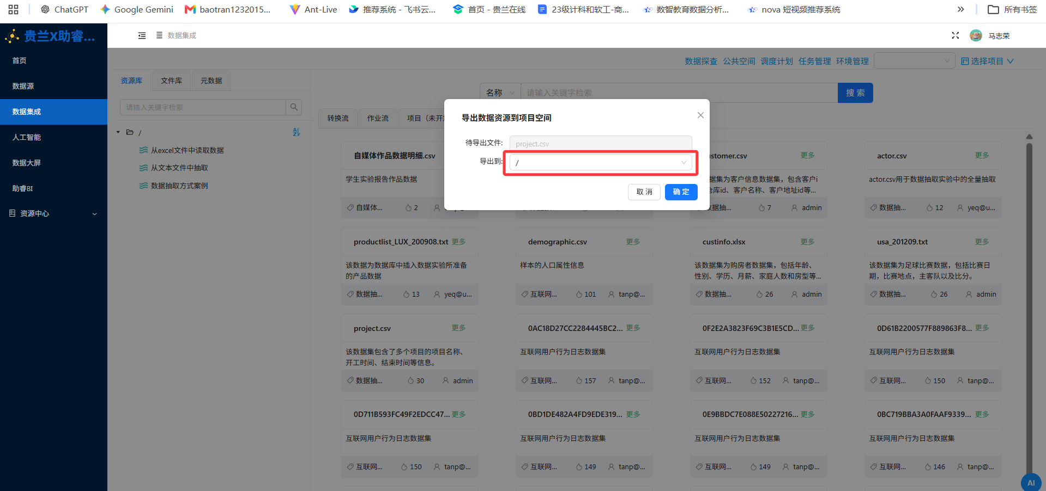Image resolution: width=1046 pixels, height=491 pixels.
Task: Select 数据集成 in sidebar
Action: [x=53, y=112]
